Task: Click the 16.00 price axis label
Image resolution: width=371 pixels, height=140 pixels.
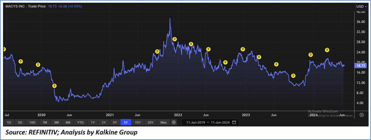Action: 360,73
